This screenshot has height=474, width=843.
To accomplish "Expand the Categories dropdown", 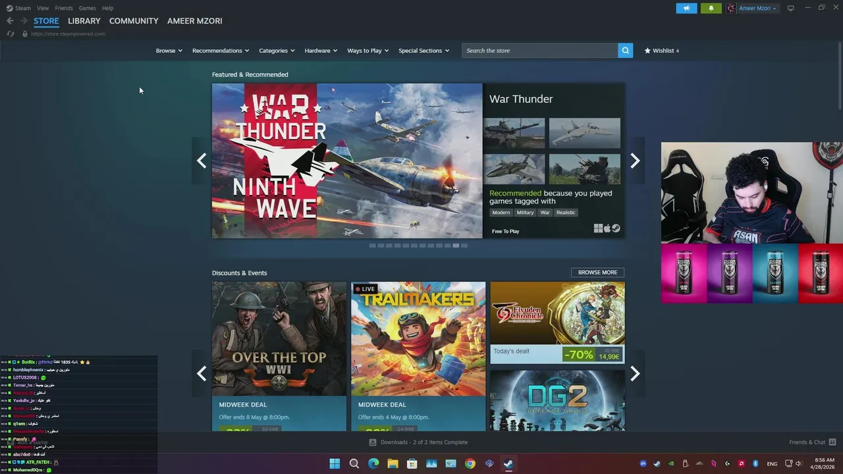I will coord(277,51).
